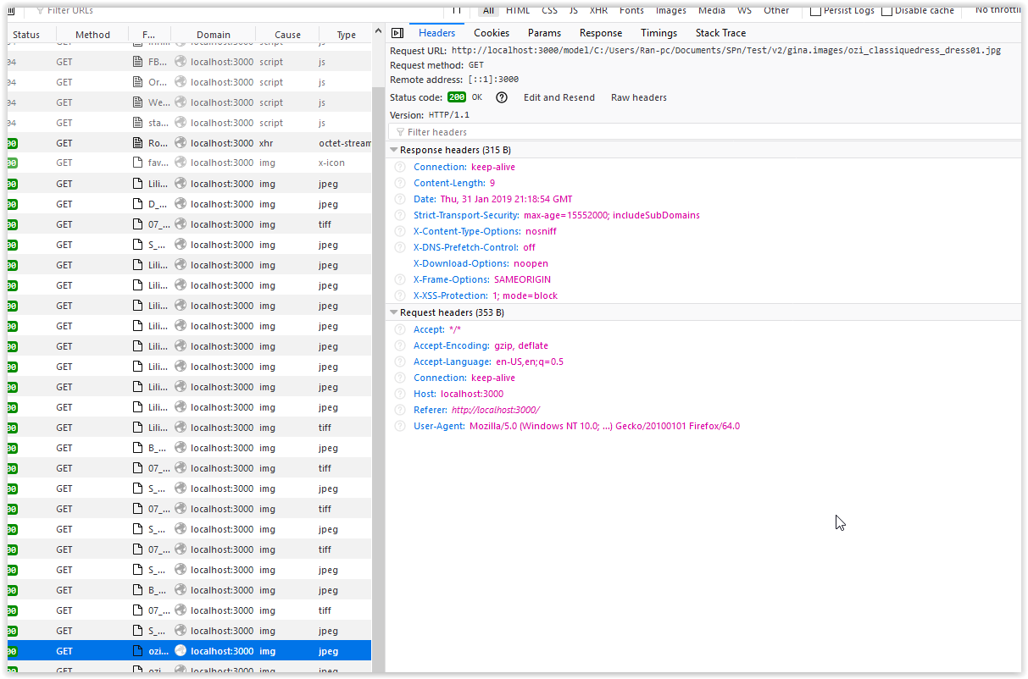Viewport: 1028px width, 679px height.
Task: Click globe icon in the x-icon request row
Action: click(x=181, y=163)
